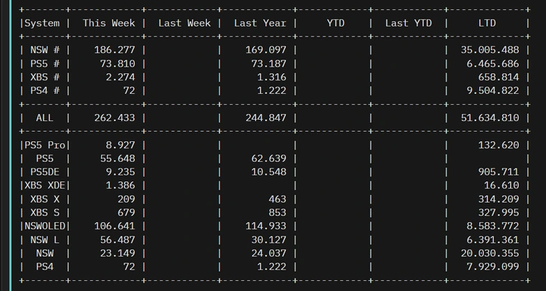
Task: Click the "YTD" column header
Action: pyautogui.click(x=336, y=23)
